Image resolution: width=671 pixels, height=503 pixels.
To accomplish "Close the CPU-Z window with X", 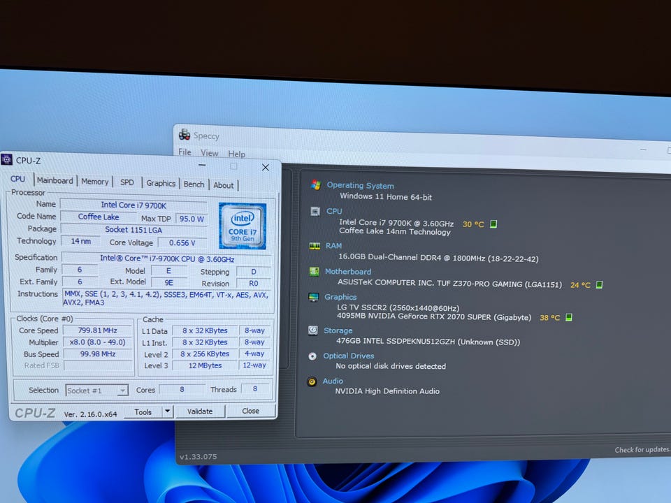I will click(x=266, y=167).
